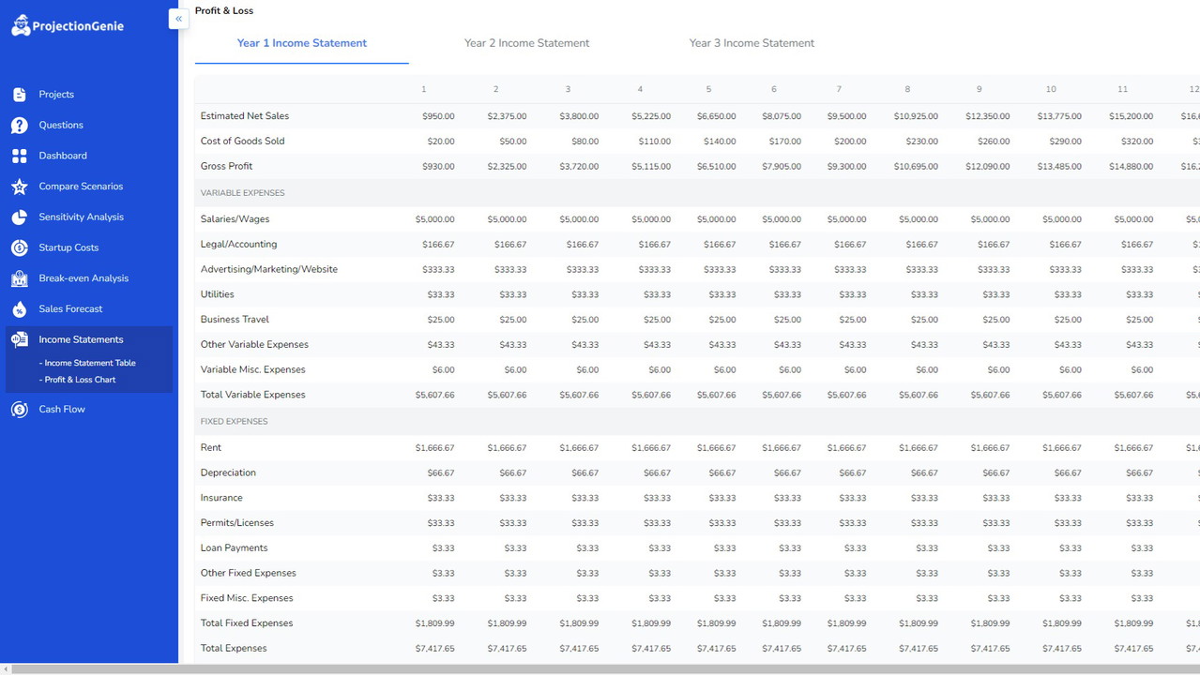This screenshot has height=675, width=1200.
Task: Select the Total Fixed Expenses label
Action: pos(247,623)
